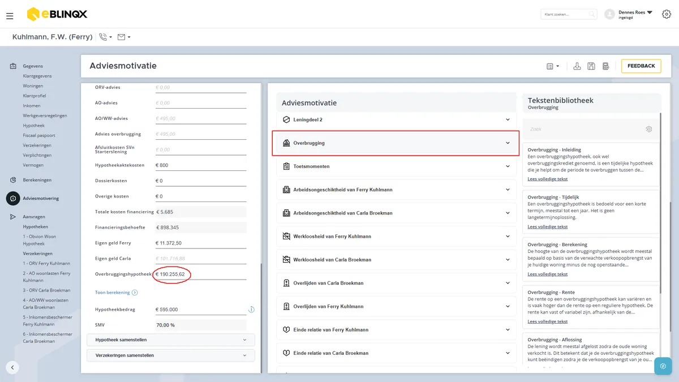Open Woningen in the sidebar

coord(33,86)
